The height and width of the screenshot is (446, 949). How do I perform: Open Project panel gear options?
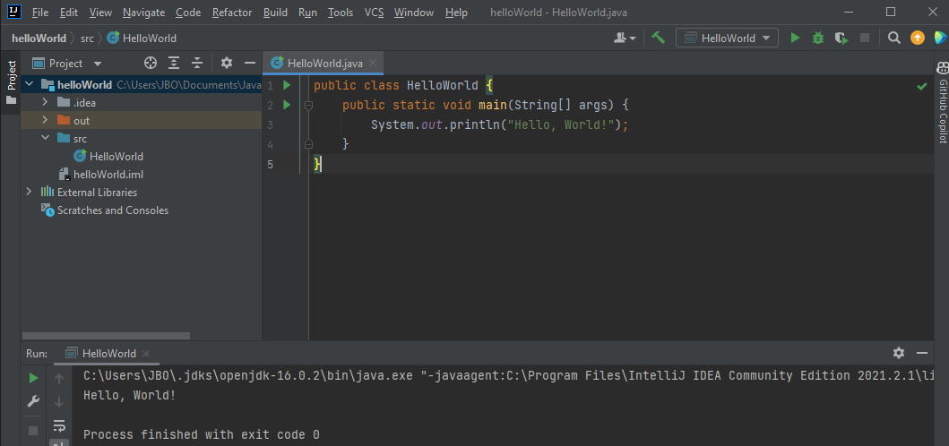click(227, 63)
